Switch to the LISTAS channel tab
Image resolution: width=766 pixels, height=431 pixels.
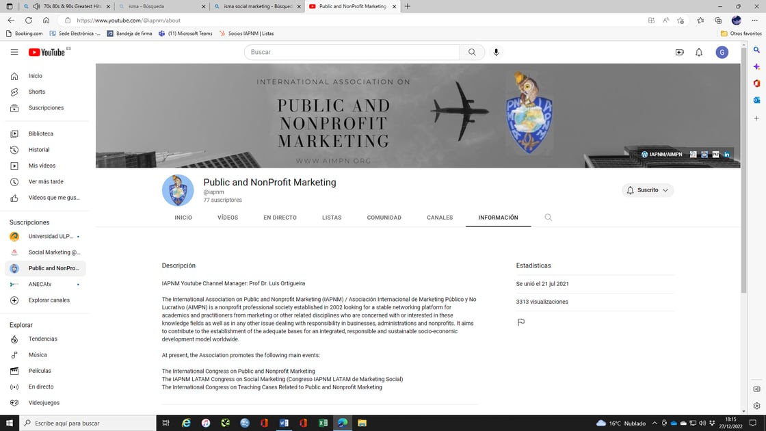(x=332, y=218)
